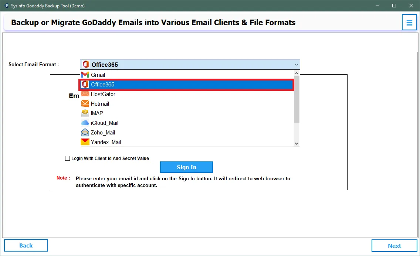Maximize the SysInfo window
Viewport: 420px width, 256px height.
pyautogui.click(x=394, y=6)
